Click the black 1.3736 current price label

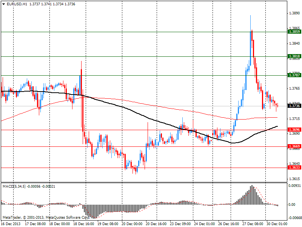click(294, 106)
